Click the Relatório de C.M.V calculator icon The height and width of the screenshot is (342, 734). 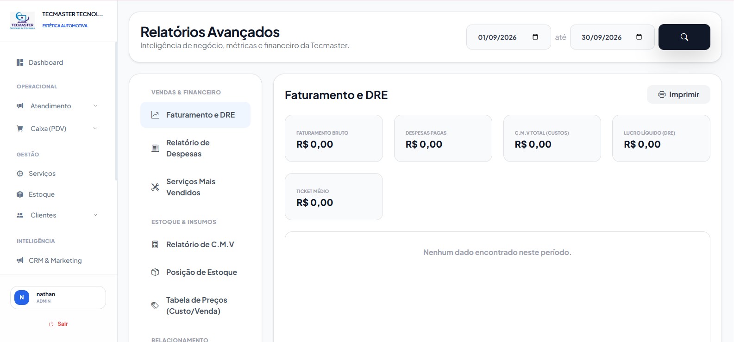click(155, 244)
